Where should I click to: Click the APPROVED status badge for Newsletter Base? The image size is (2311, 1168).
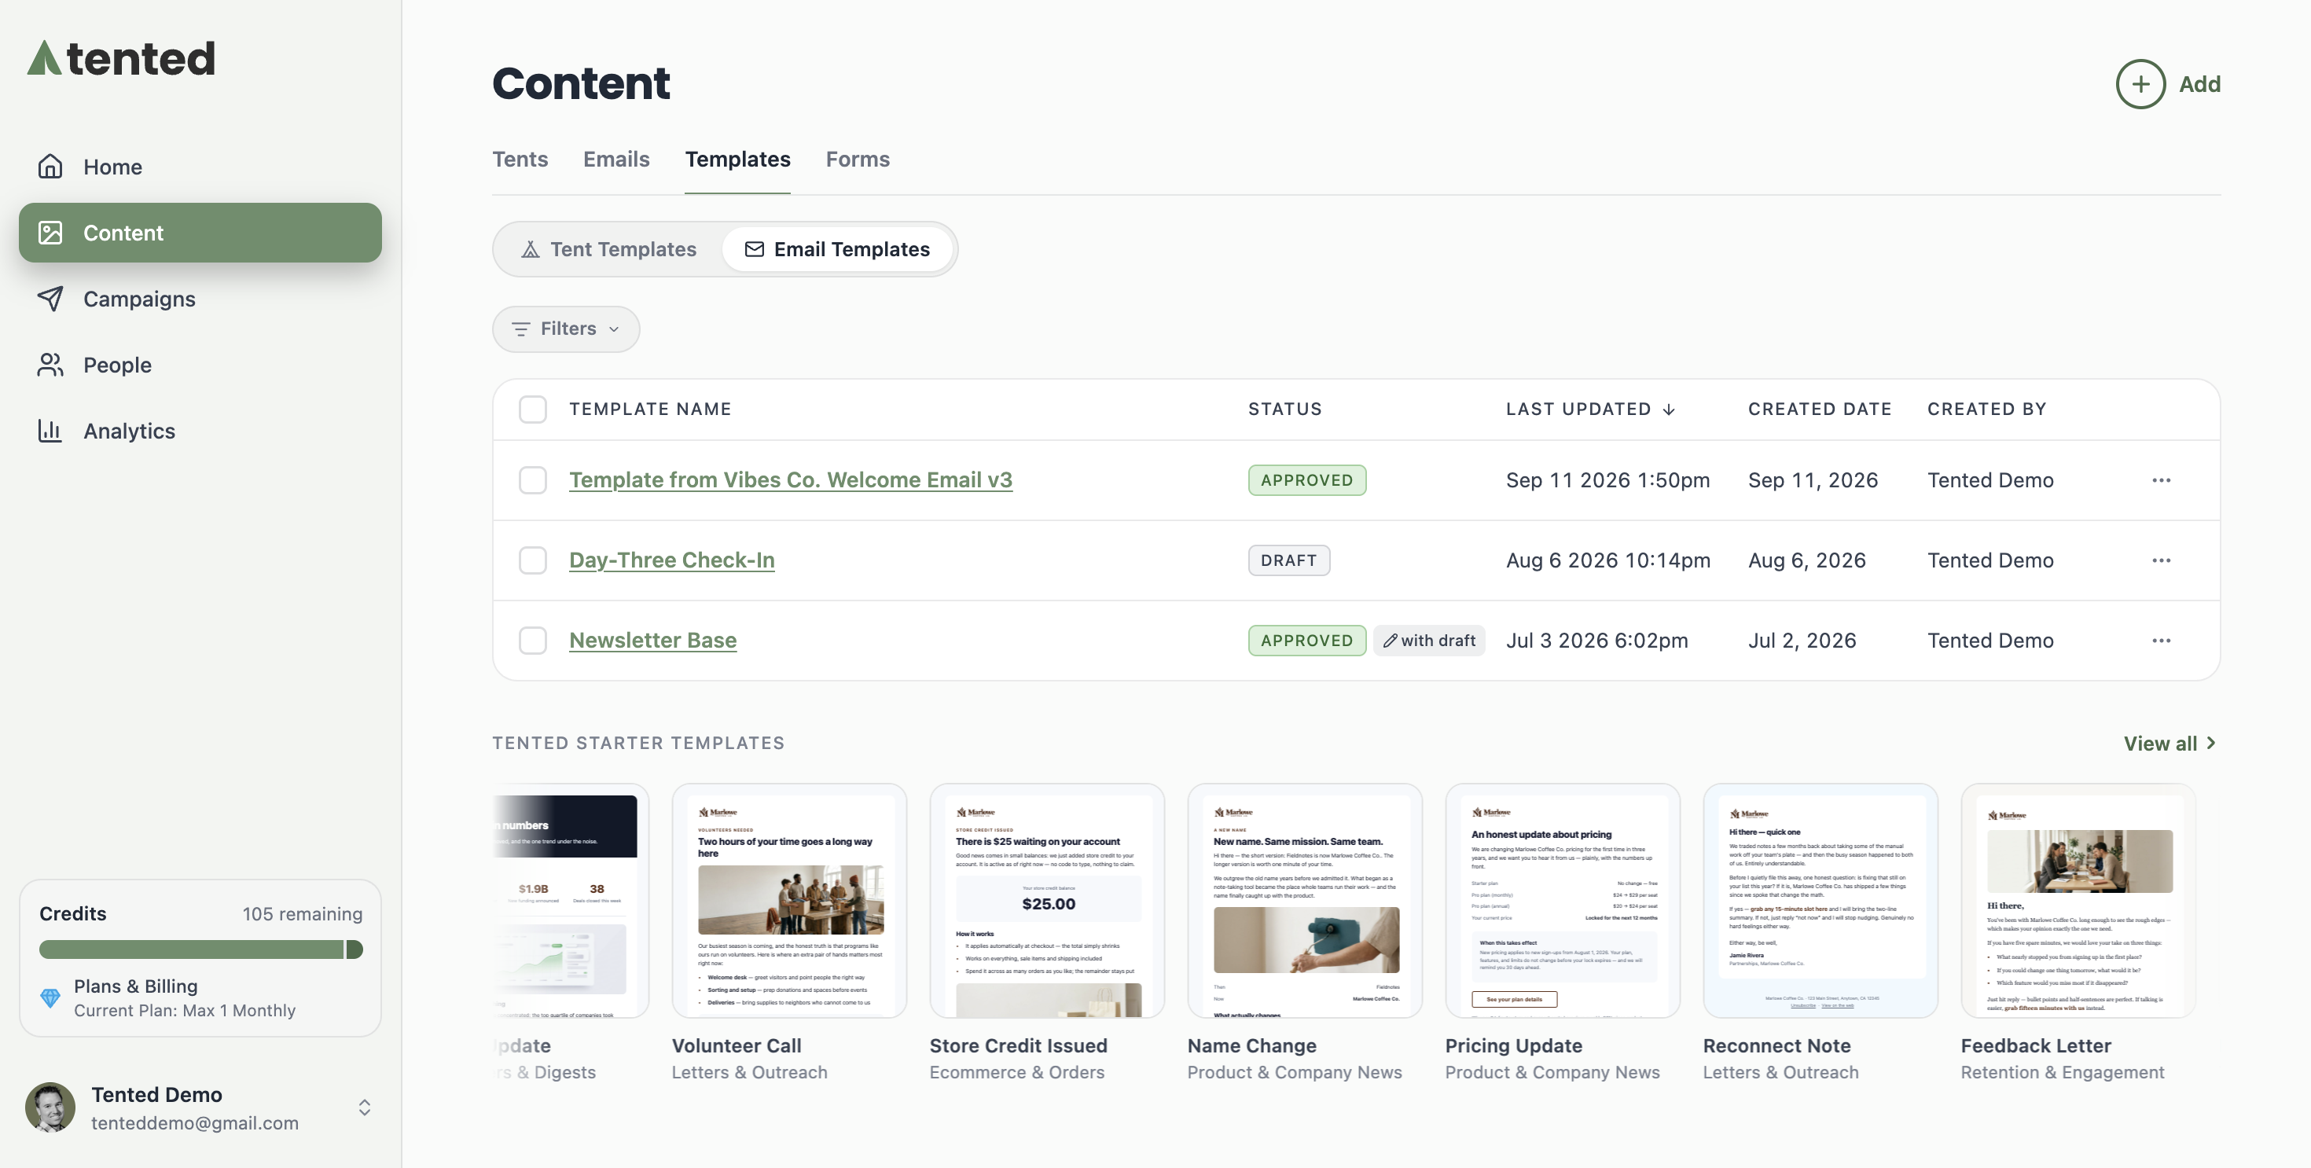pyautogui.click(x=1307, y=641)
